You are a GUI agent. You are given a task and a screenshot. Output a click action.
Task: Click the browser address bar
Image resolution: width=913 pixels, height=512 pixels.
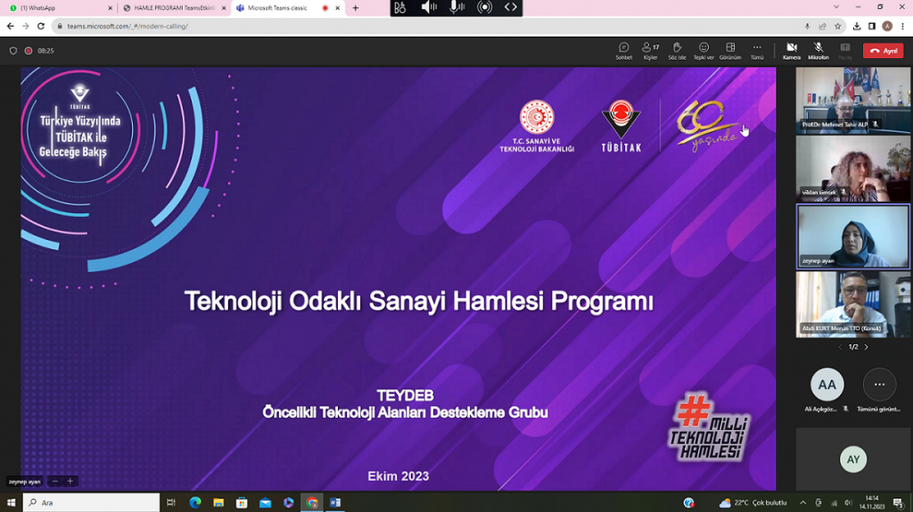pos(401,27)
